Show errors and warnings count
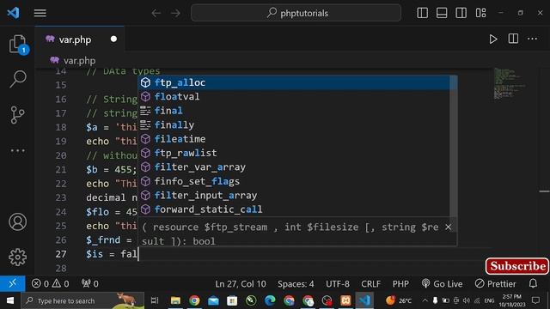 point(50,283)
